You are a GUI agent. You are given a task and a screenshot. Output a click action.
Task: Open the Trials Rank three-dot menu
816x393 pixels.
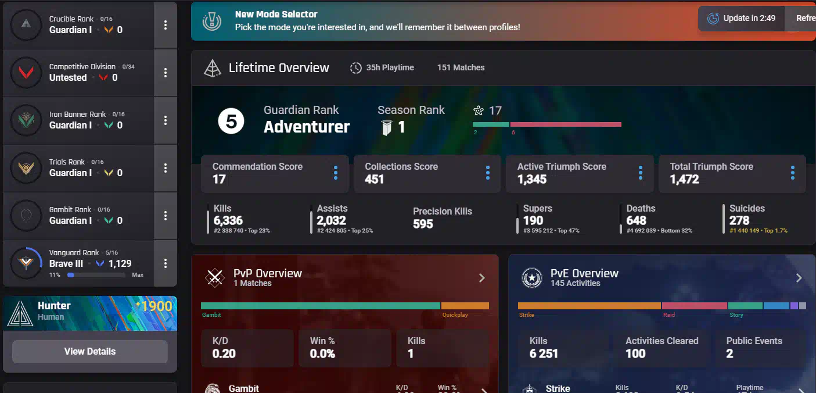point(166,168)
